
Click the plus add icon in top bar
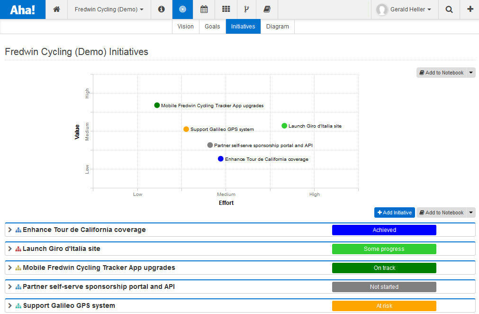470,9
